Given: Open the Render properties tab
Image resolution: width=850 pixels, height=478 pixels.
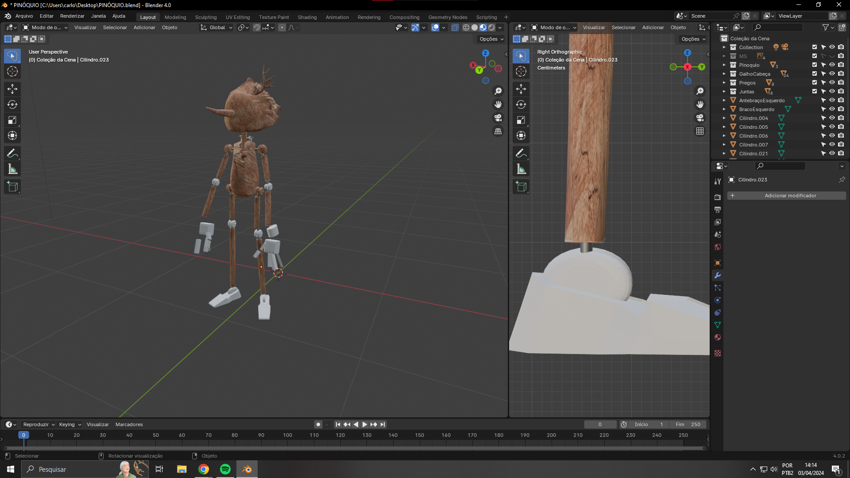Looking at the screenshot, I should click(718, 197).
